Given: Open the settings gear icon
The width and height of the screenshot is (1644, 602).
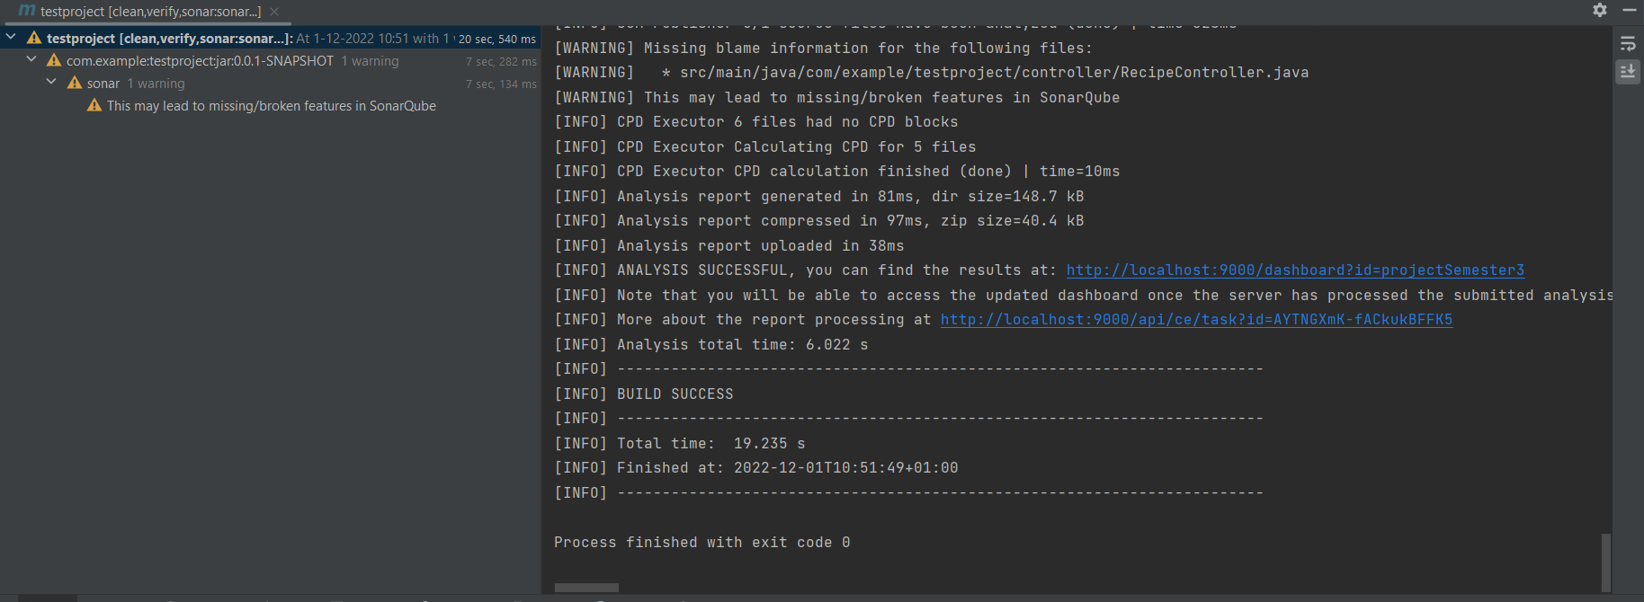Looking at the screenshot, I should coord(1600,11).
